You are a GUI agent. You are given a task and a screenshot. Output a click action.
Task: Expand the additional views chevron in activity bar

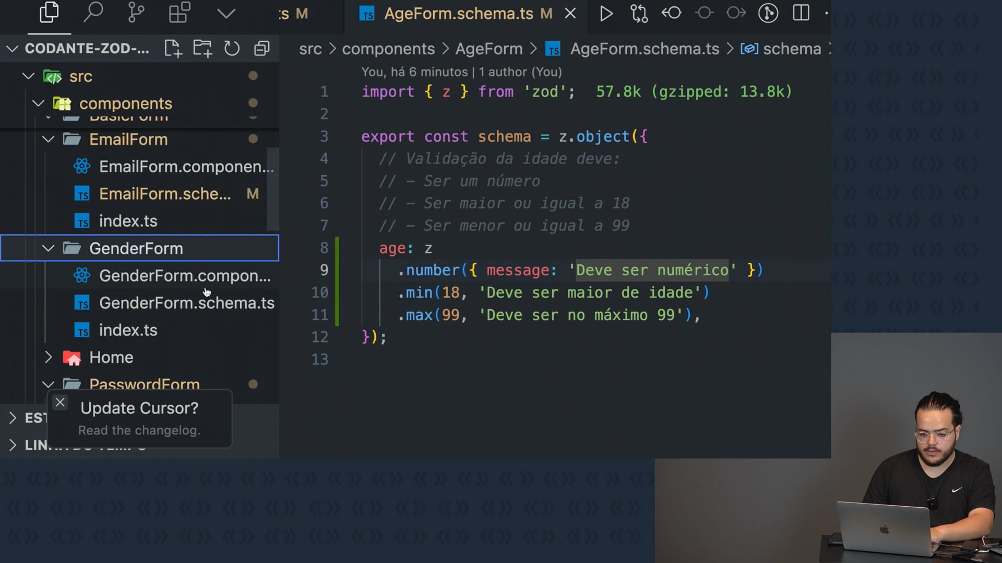[x=226, y=14]
